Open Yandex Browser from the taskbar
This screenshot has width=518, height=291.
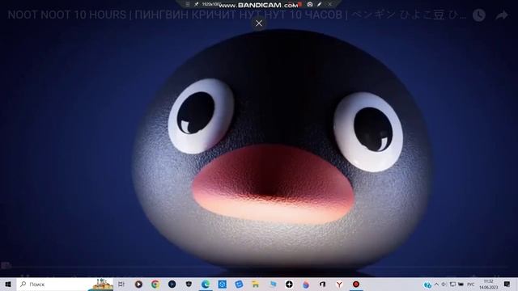339,284
